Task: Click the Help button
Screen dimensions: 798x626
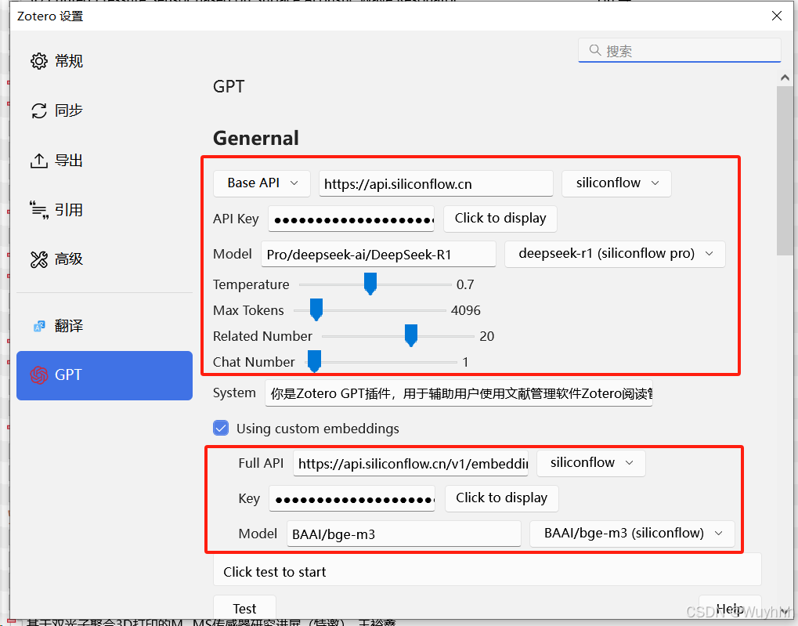Action: click(730, 608)
